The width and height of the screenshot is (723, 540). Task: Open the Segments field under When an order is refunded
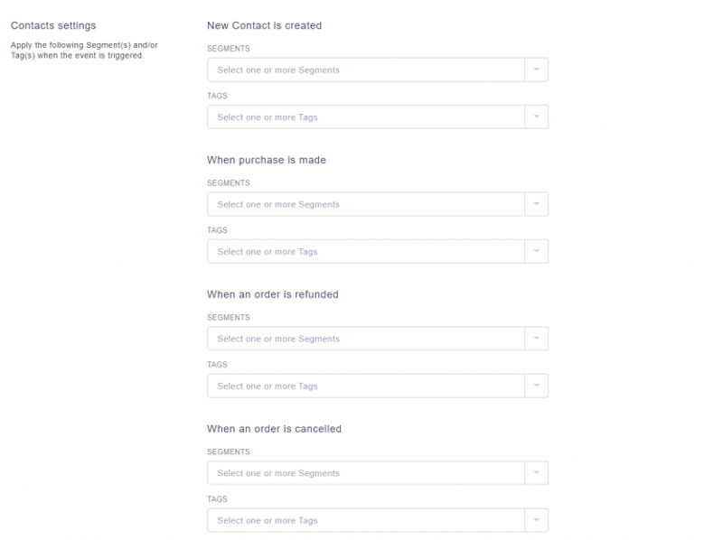(378, 339)
